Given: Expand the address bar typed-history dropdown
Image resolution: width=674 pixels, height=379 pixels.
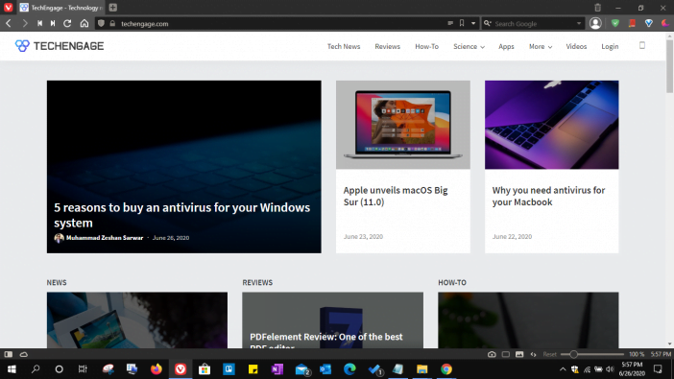Looking at the screenshot, I should tap(473, 24).
